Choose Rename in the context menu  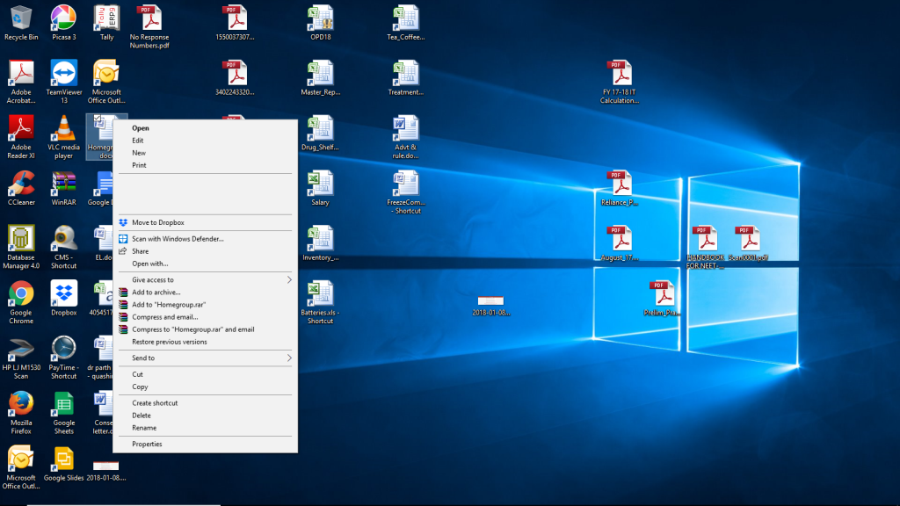206,428
